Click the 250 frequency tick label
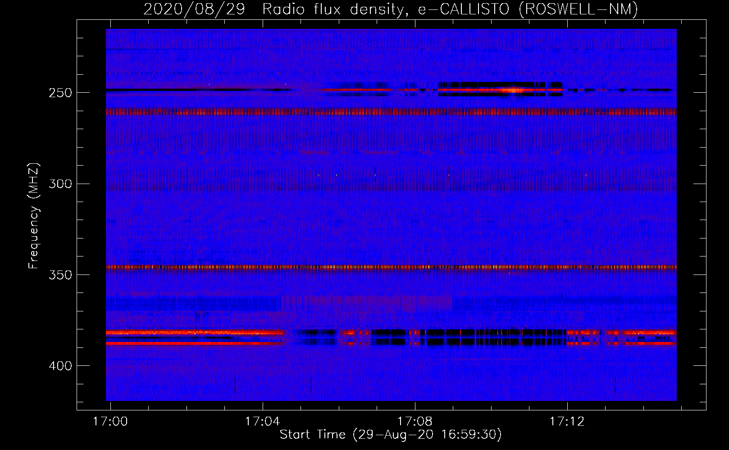729x450 pixels. pyautogui.click(x=60, y=93)
